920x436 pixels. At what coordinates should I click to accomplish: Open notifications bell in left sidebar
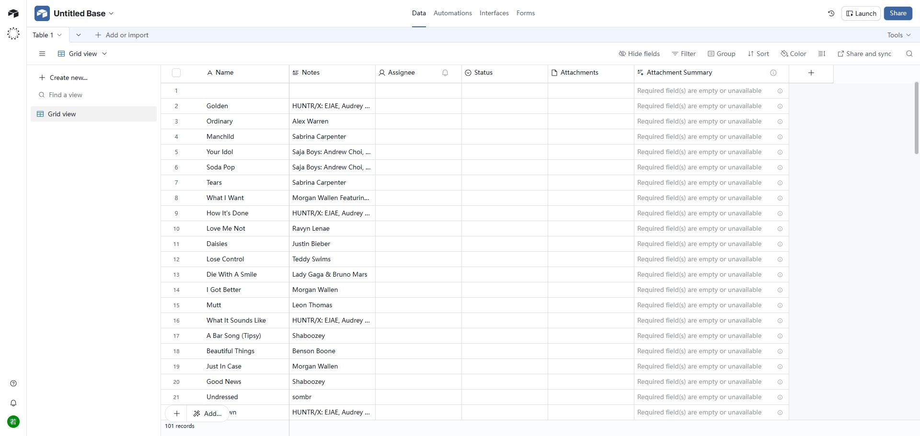13,403
